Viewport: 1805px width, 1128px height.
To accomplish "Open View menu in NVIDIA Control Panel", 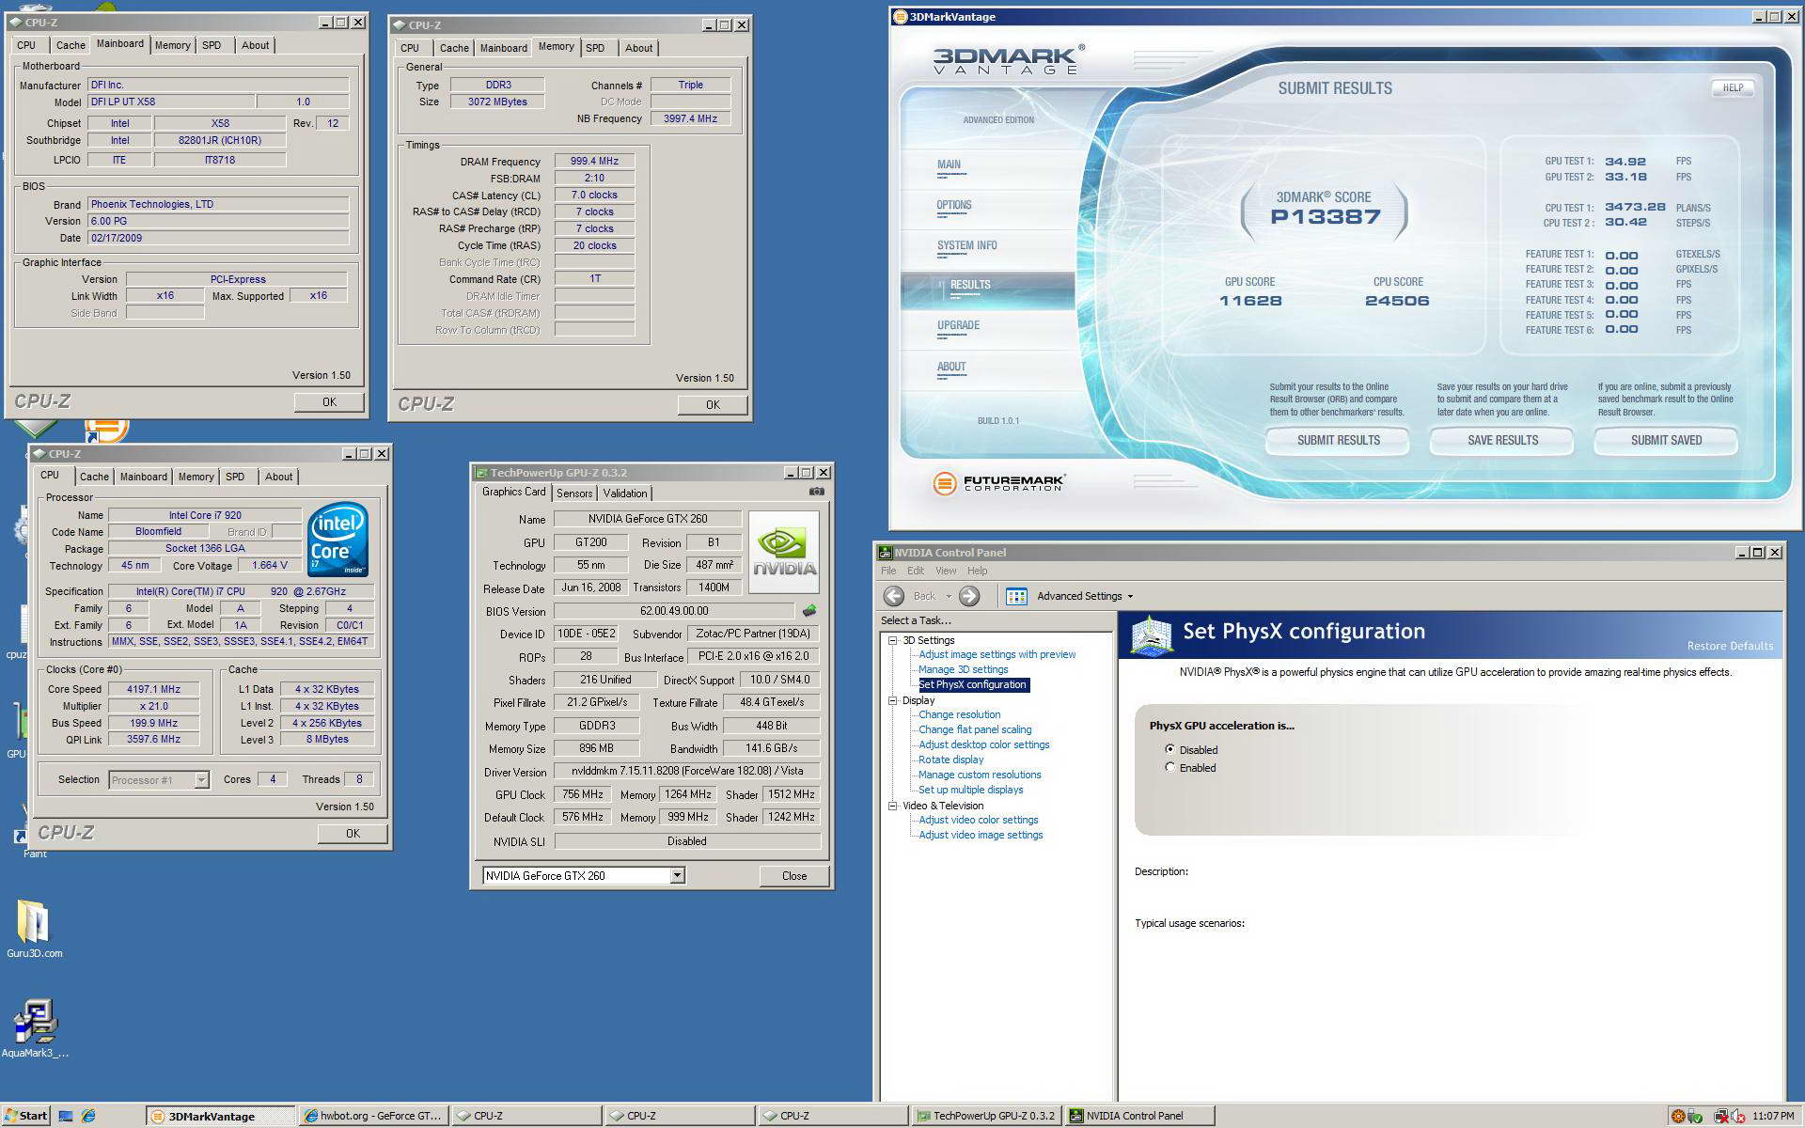I will click(x=946, y=571).
